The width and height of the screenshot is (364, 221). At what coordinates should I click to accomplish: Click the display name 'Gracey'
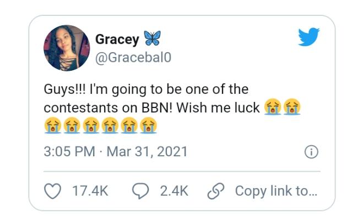117,39
